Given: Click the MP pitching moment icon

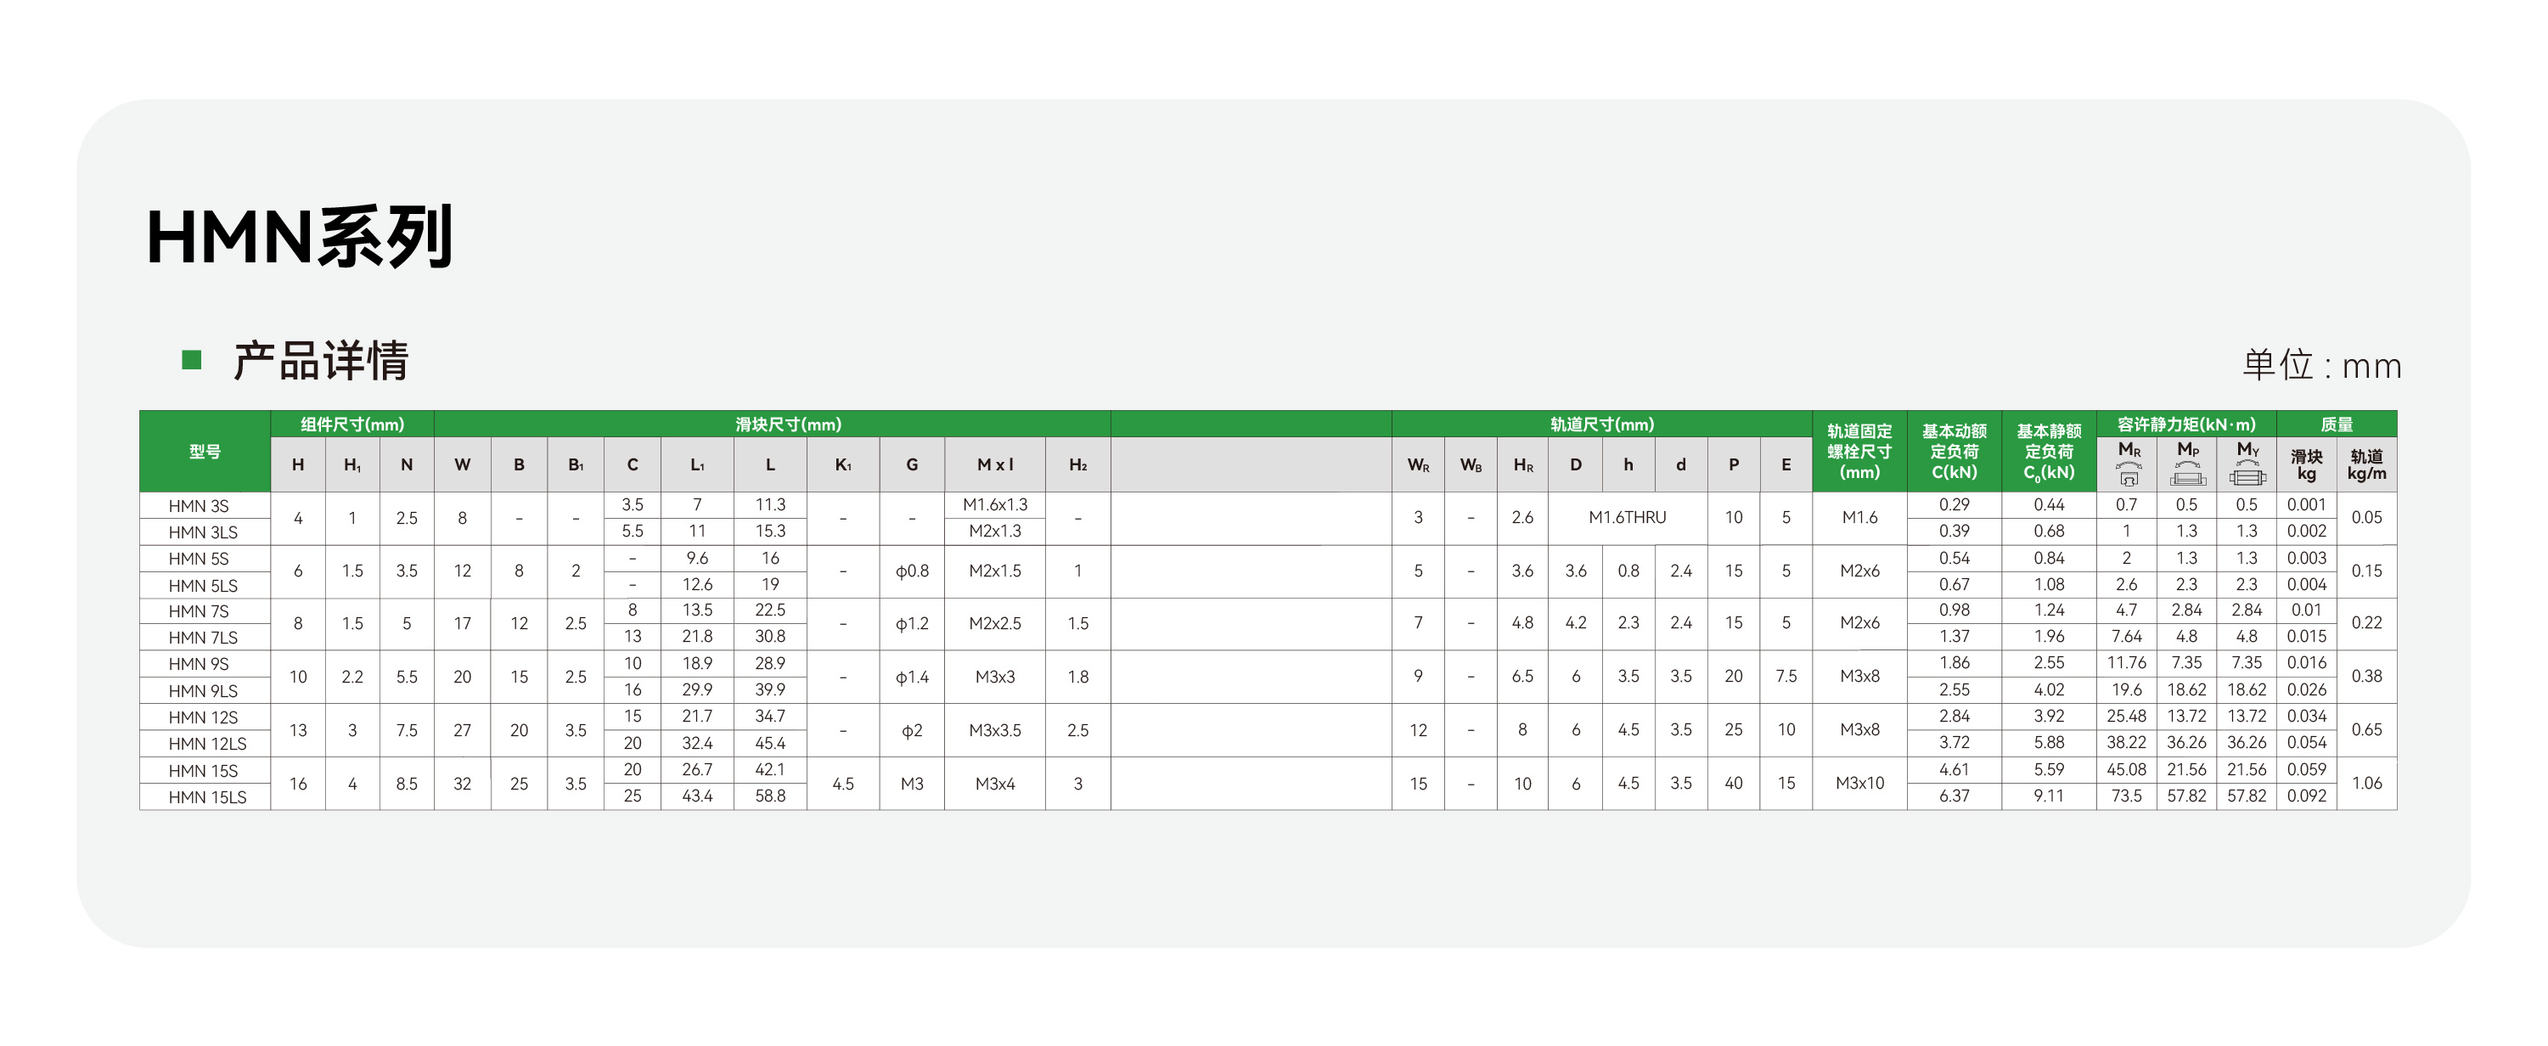Looking at the screenshot, I should tap(2187, 477).
